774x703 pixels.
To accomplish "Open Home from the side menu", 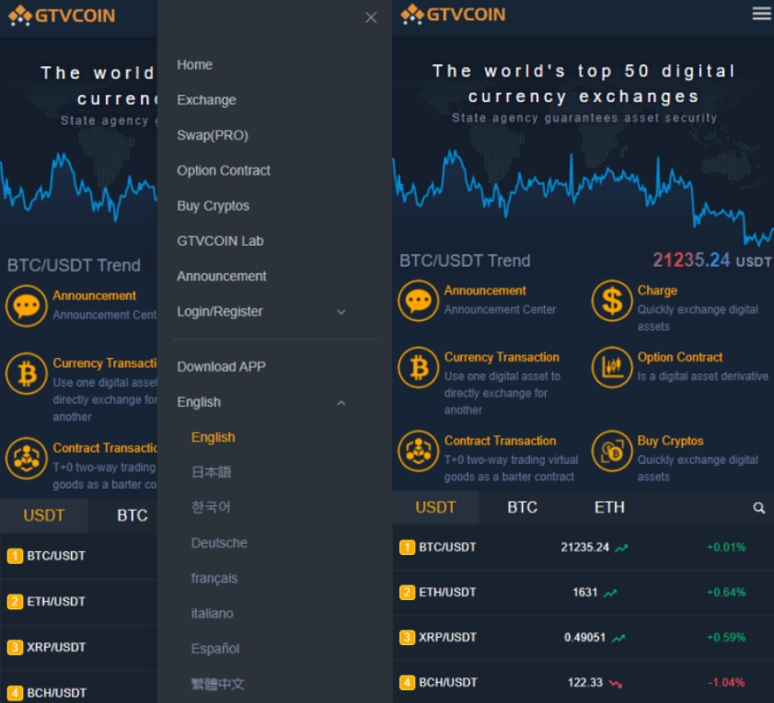I will [x=194, y=64].
